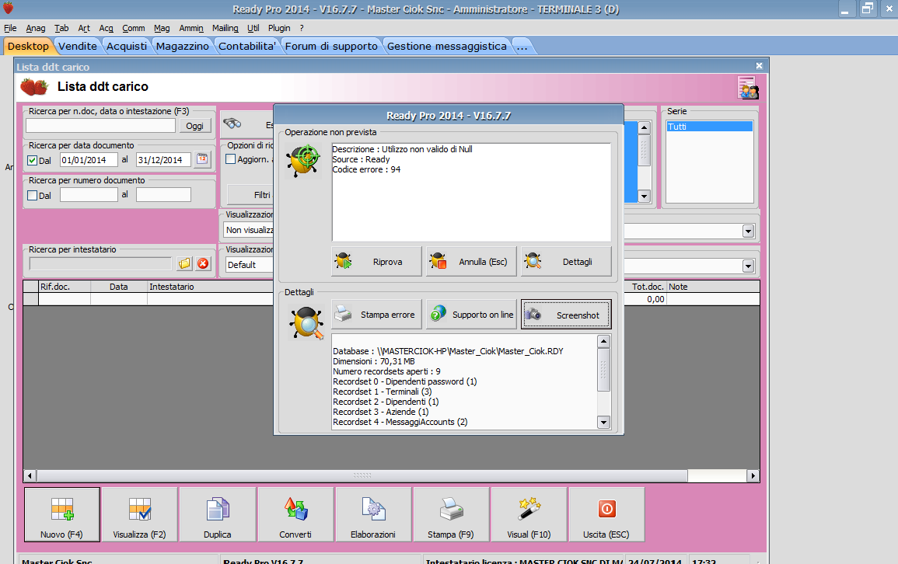This screenshot has width=898, height=564.
Task: Click the Intestatario column header
Action: tap(211, 287)
